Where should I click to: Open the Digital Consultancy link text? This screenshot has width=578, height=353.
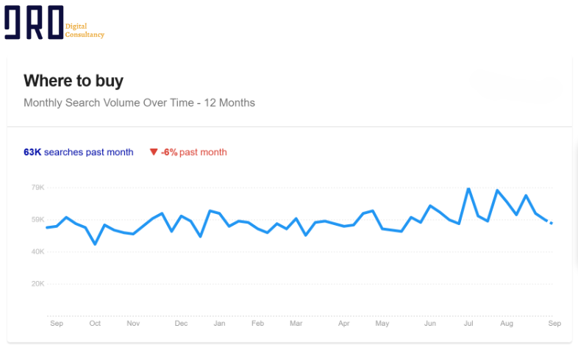pos(85,30)
